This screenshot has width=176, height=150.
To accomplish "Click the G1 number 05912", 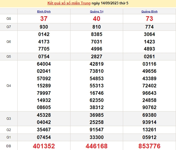I will pos(149,137).
